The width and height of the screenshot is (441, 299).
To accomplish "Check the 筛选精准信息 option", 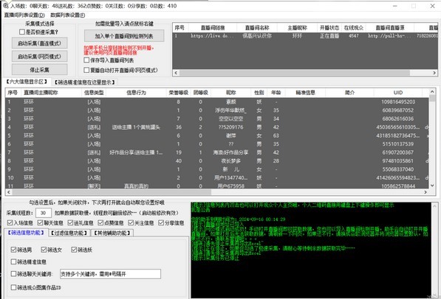I will coord(13,261).
